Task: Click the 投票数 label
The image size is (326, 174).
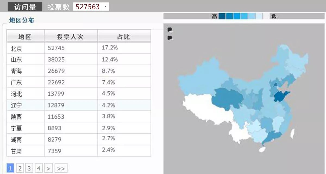Action: point(58,7)
